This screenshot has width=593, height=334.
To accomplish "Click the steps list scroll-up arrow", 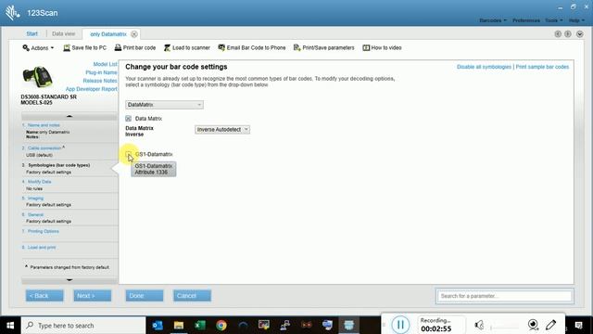I will tap(69, 116).
